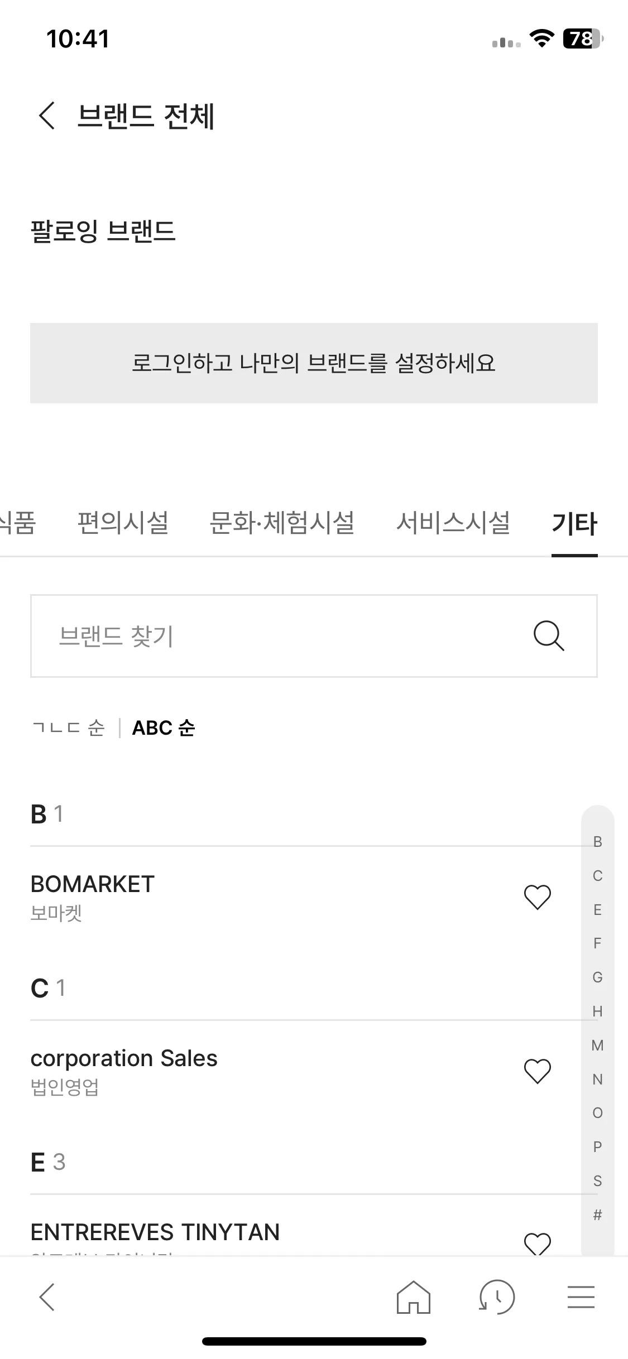This screenshot has height=1359, width=628.
Task: Jump to letter M in index bar
Action: coord(597,1045)
